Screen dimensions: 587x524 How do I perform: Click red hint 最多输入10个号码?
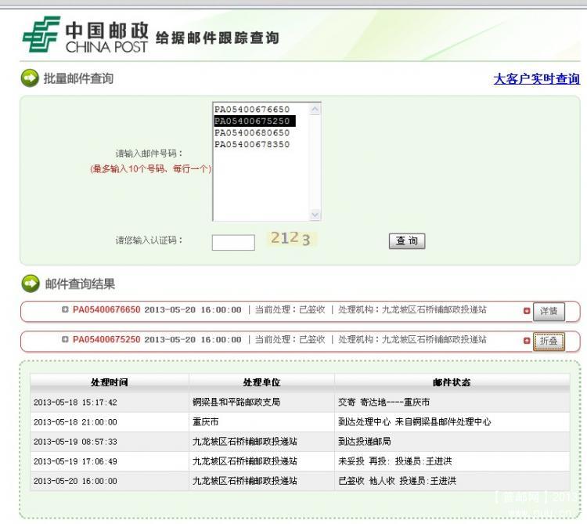pyautogui.click(x=150, y=168)
